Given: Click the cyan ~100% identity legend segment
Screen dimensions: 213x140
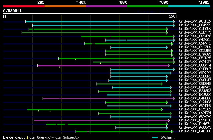Looking at the screenshot, I should (189, 6).
